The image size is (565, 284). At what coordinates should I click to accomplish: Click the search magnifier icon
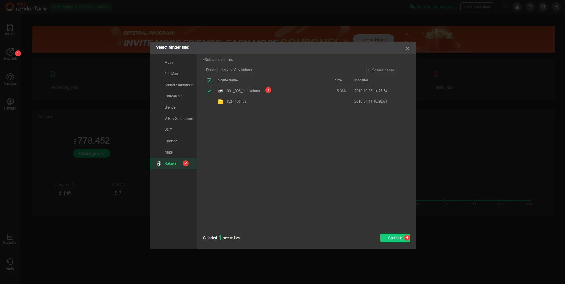[367, 70]
